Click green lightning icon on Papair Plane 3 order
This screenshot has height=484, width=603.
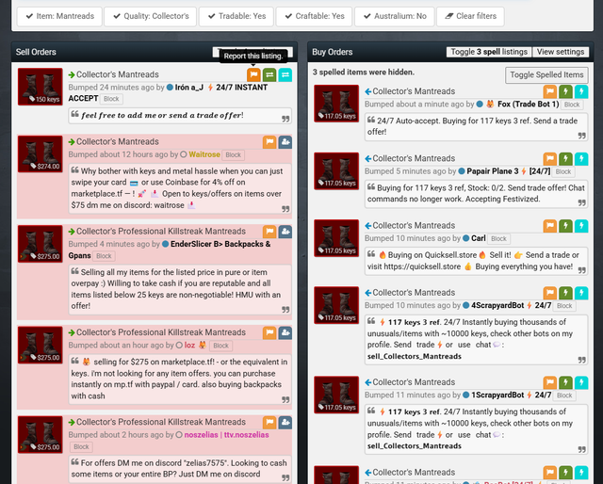565,159
